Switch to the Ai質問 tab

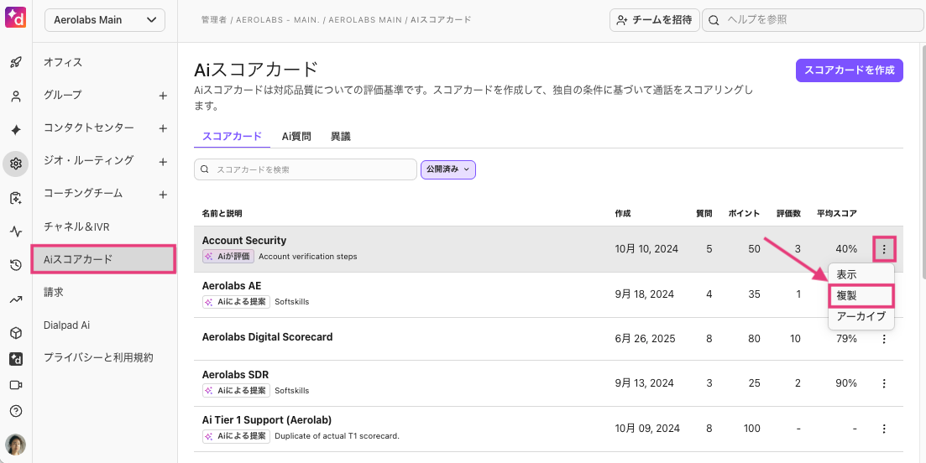[296, 136]
